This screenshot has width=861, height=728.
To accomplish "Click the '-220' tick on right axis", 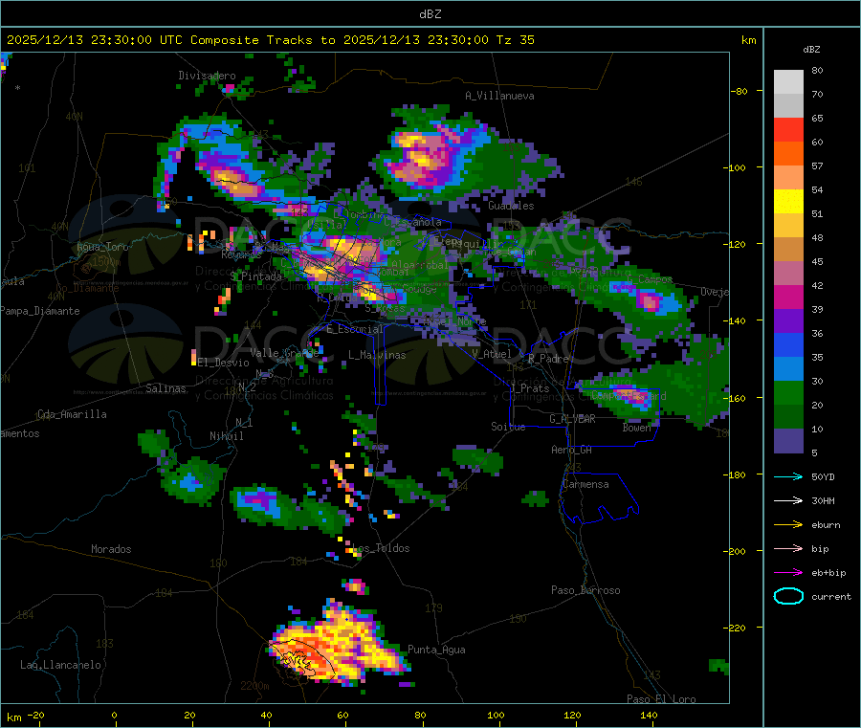I will [735, 628].
